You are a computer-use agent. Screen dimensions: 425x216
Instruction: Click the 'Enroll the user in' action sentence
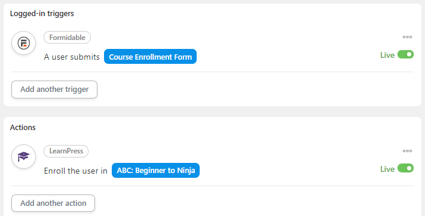coord(76,171)
